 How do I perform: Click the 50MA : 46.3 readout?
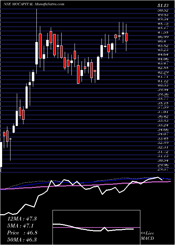tap(22, 240)
